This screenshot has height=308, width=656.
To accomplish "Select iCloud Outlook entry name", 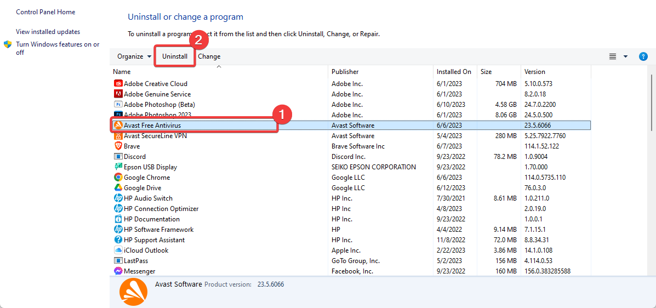I will point(146,250).
